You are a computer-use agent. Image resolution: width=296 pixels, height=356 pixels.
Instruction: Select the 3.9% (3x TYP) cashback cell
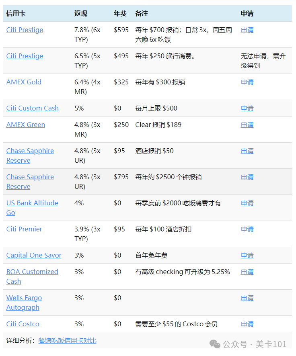(x=87, y=234)
